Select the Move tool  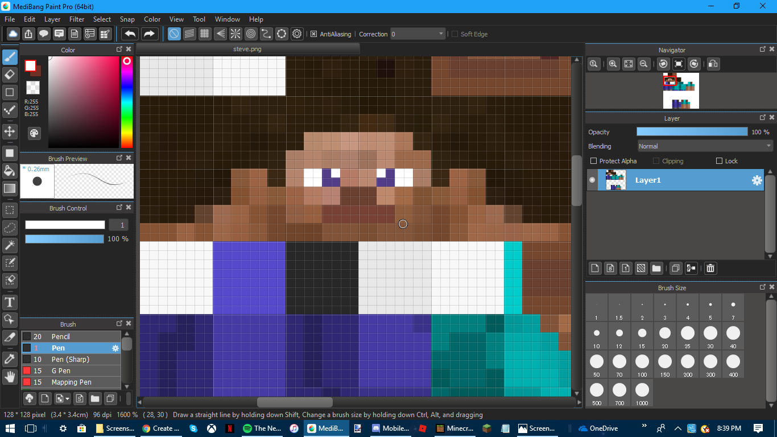[x=10, y=131]
